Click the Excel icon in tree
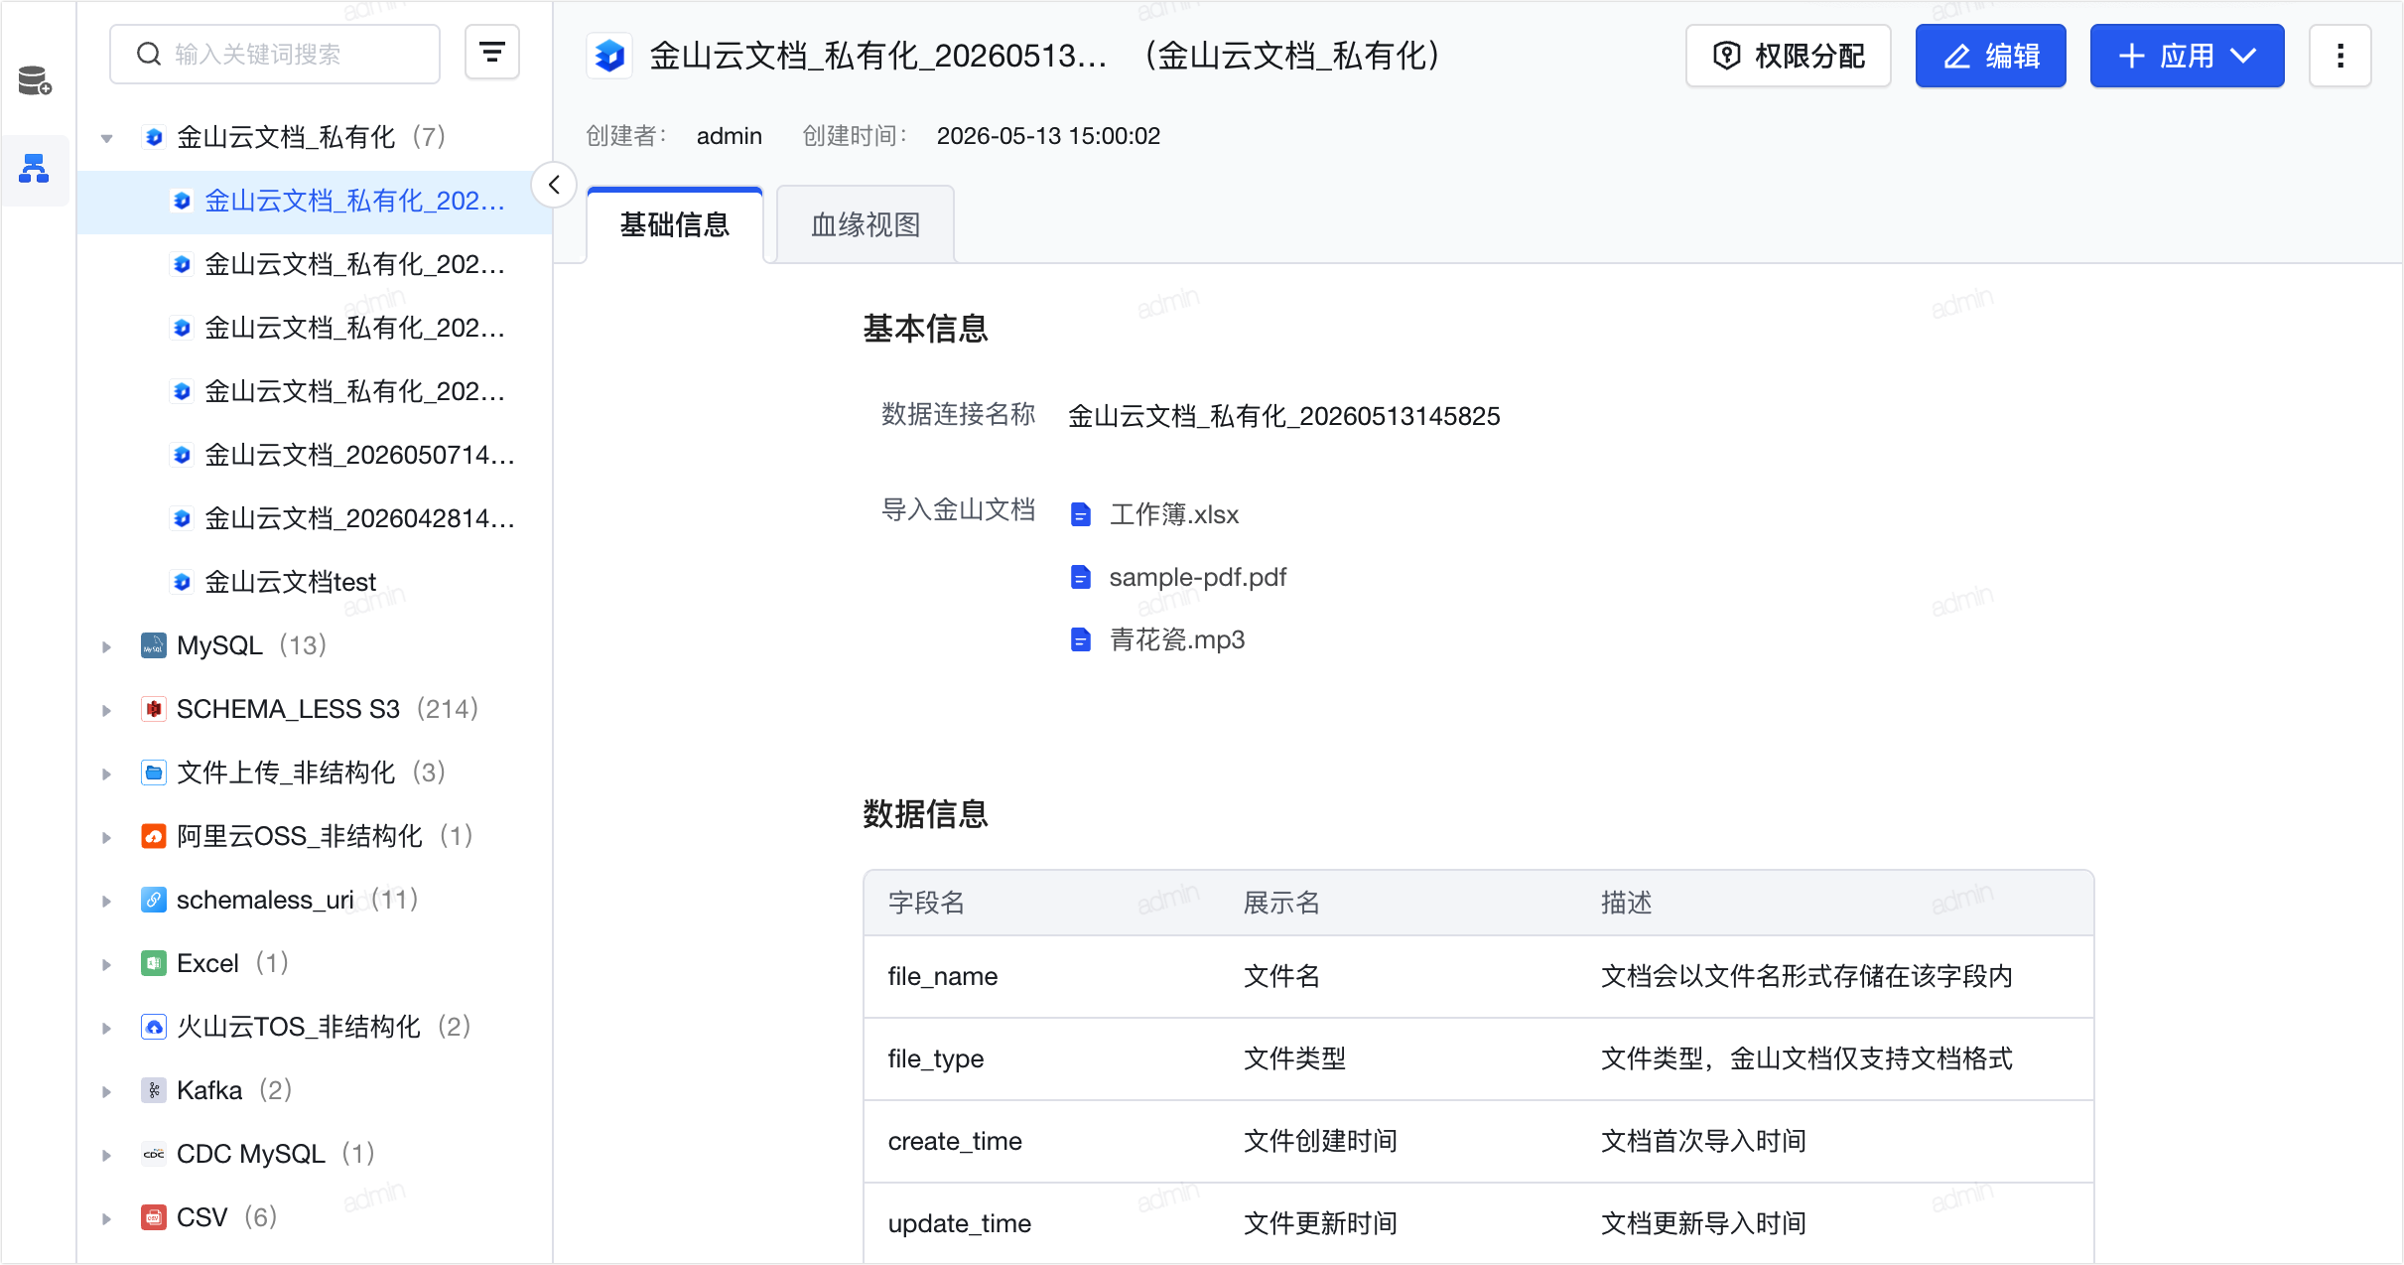2404x1265 pixels. click(154, 963)
